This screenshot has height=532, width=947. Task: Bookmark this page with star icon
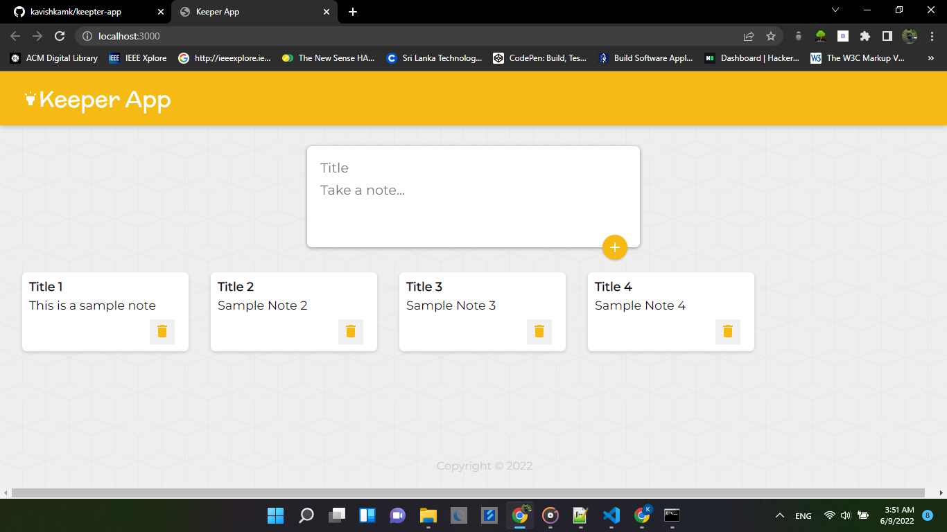click(x=770, y=36)
